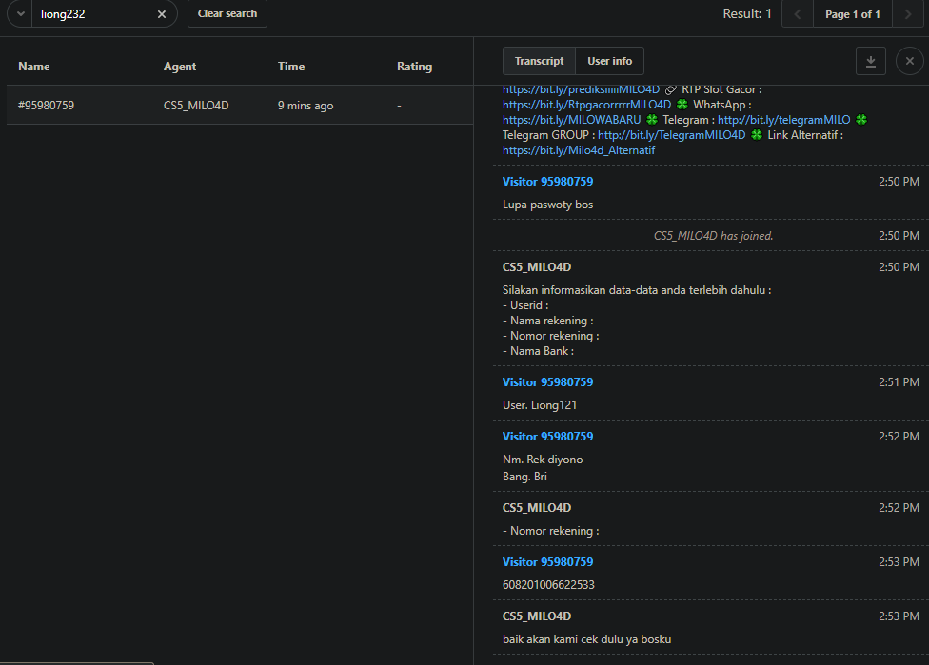Close the transcript panel
Image resolution: width=929 pixels, height=665 pixels.
[909, 61]
